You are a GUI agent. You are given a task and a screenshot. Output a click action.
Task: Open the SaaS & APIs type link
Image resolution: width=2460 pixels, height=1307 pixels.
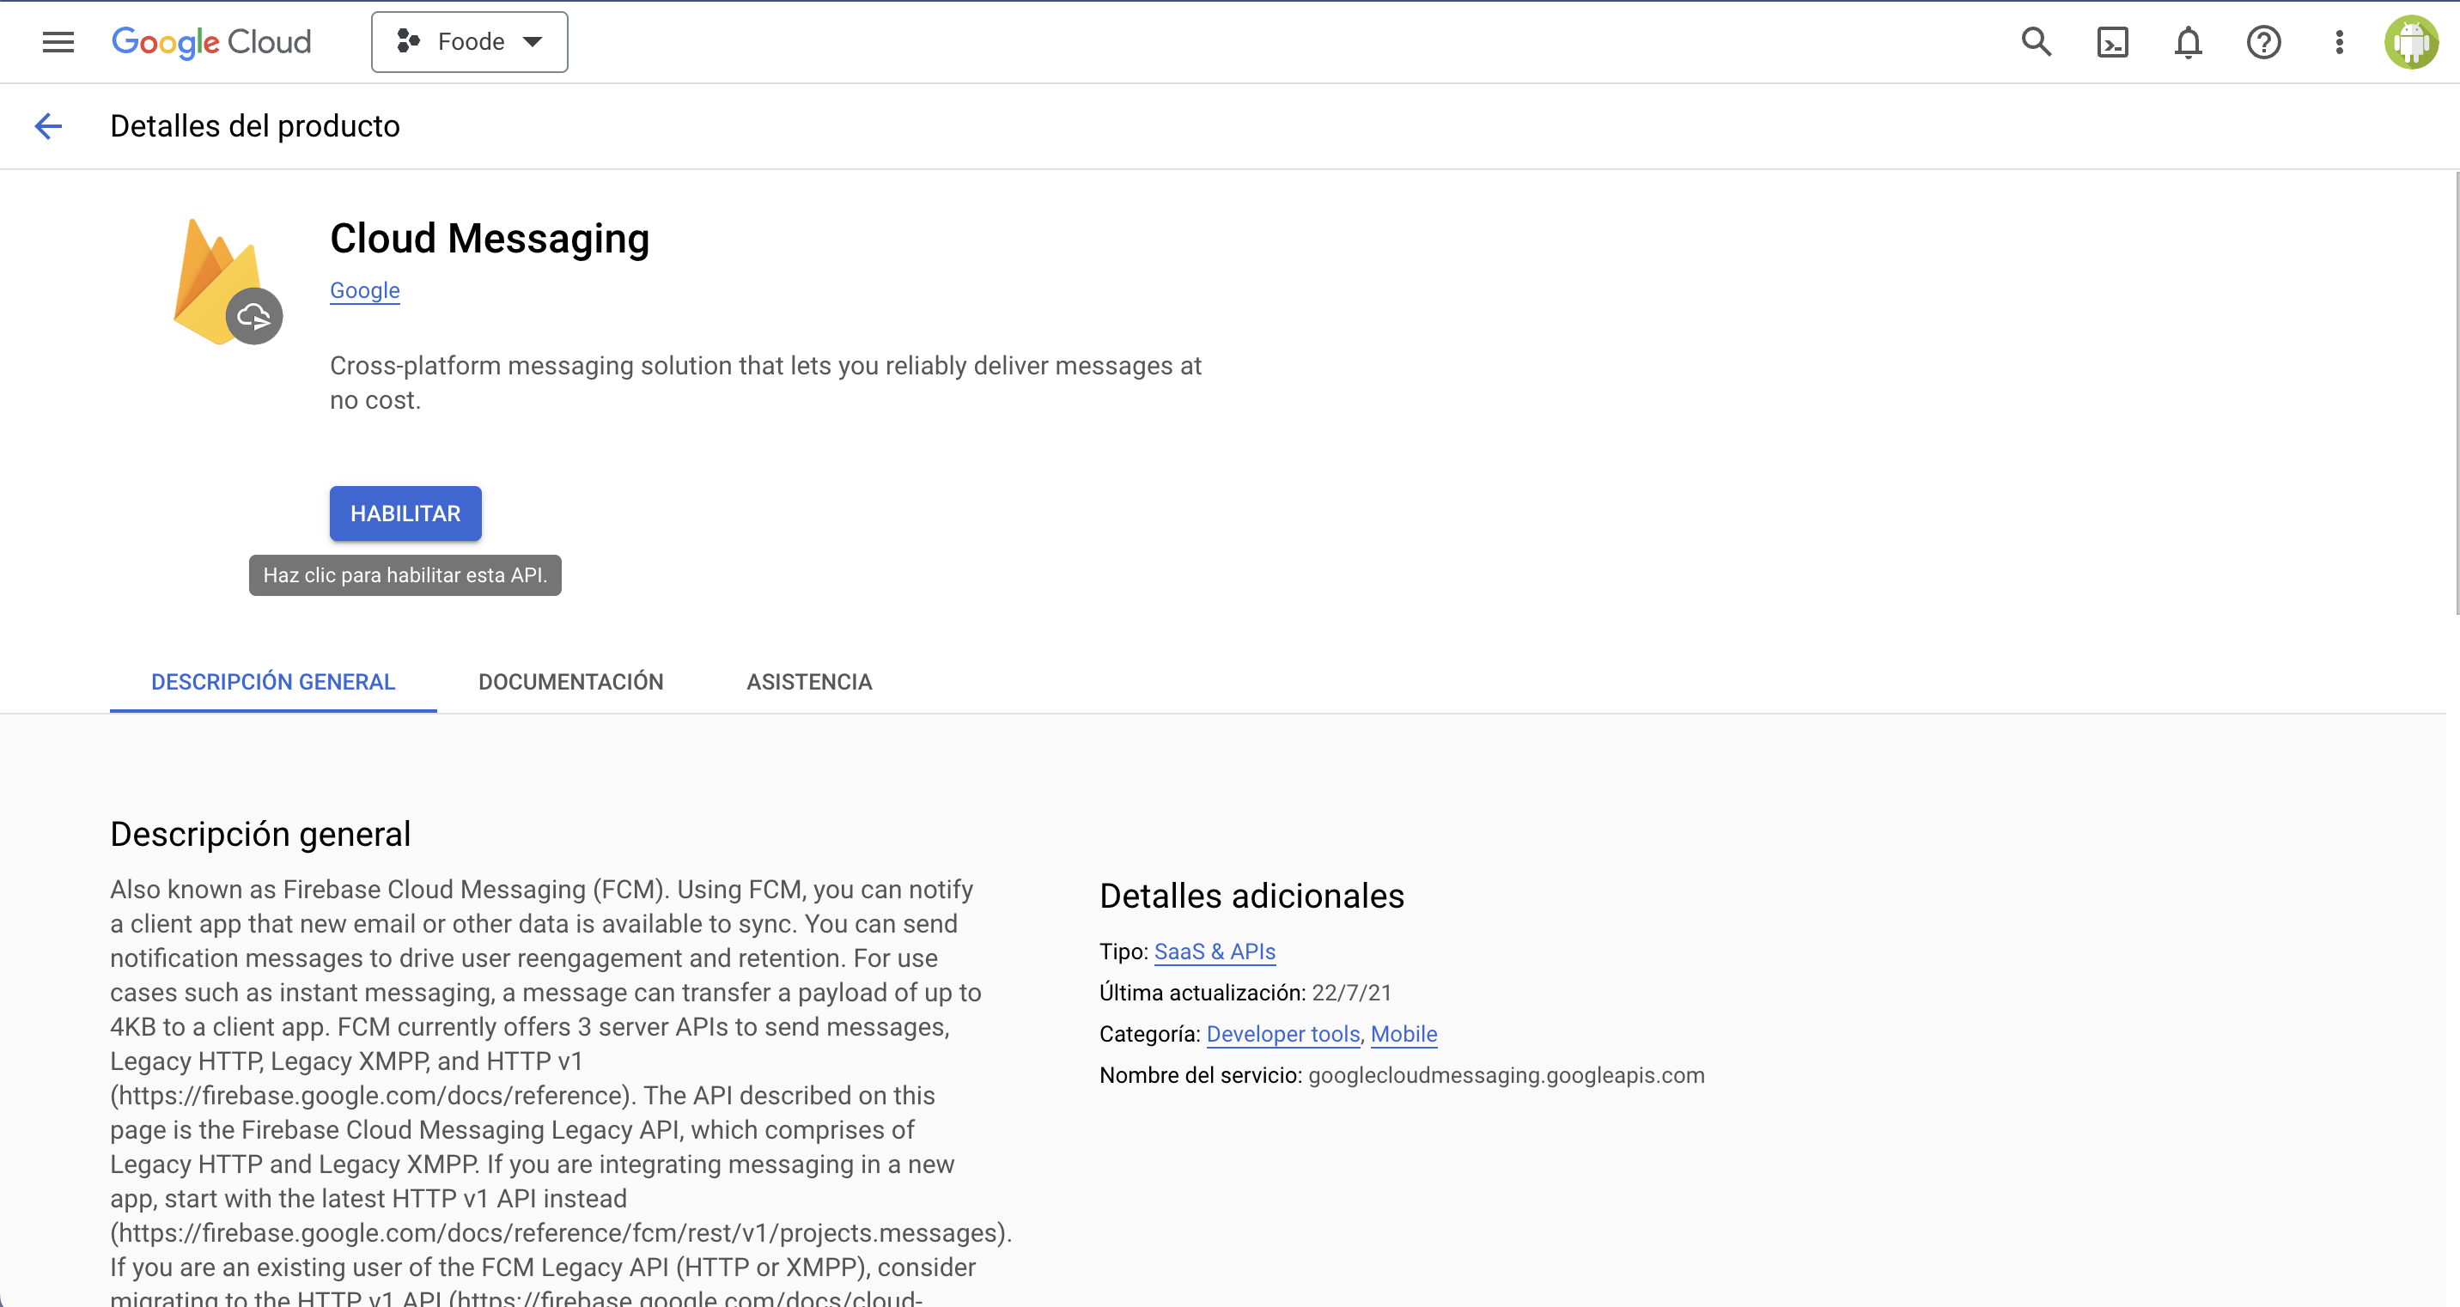[1215, 951]
